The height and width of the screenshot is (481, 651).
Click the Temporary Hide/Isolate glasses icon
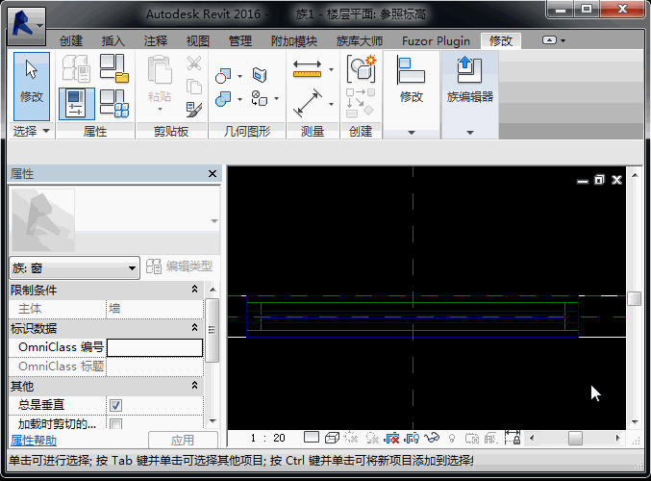point(433,439)
